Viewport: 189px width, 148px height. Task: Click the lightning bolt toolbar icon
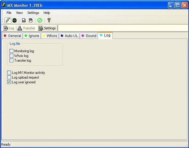8,20
